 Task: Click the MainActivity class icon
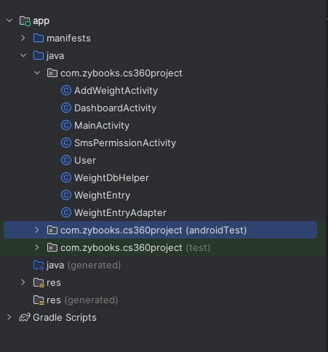(66, 125)
